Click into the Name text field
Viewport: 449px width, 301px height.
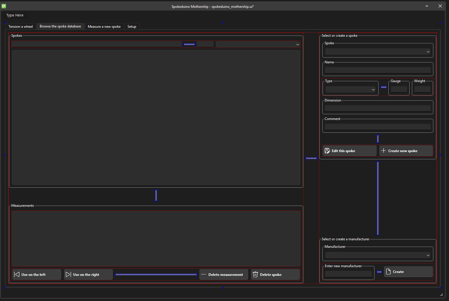[377, 70]
